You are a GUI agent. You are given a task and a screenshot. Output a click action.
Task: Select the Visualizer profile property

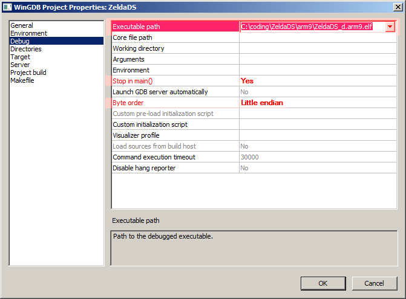click(175, 135)
